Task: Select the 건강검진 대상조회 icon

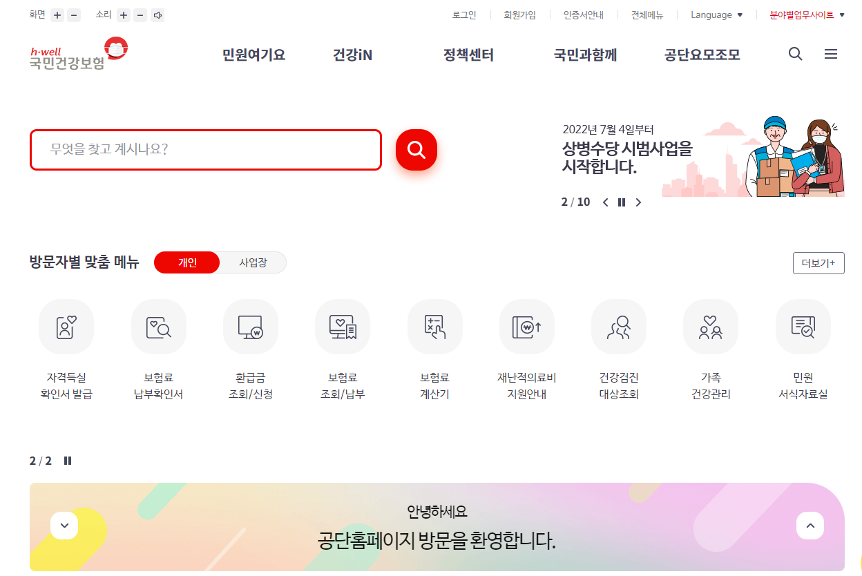Action: pos(619,327)
